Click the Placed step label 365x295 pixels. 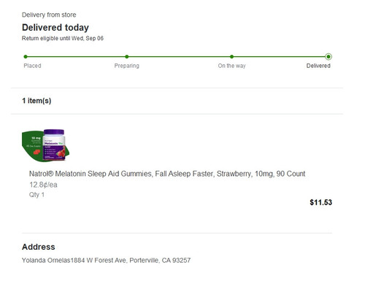pos(32,66)
